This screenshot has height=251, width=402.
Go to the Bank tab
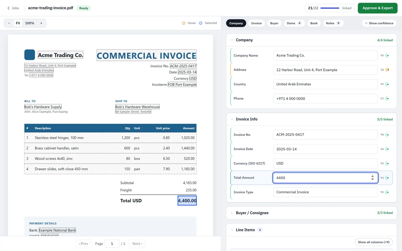[314, 23]
